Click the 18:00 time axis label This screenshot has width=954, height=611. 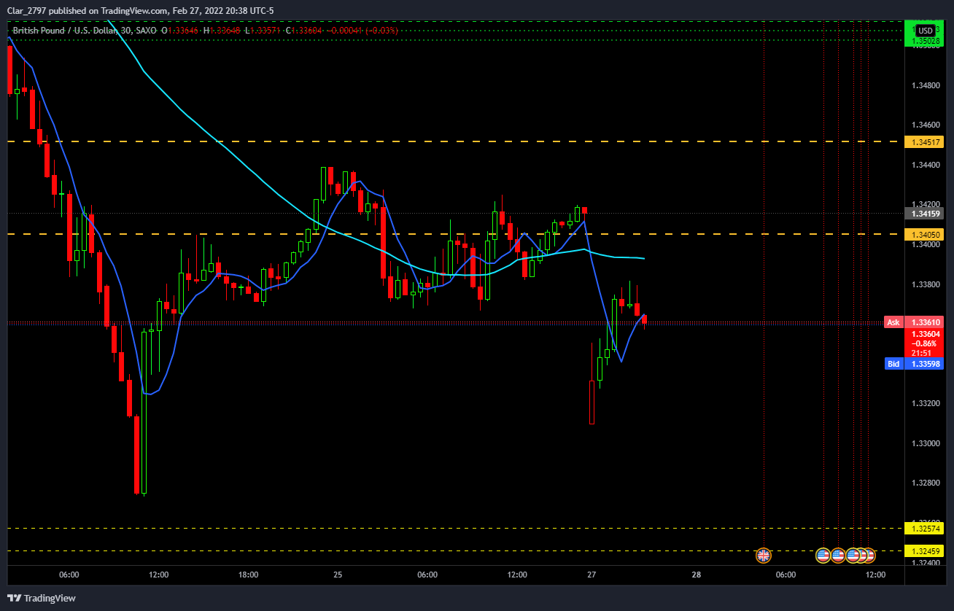[248, 575]
